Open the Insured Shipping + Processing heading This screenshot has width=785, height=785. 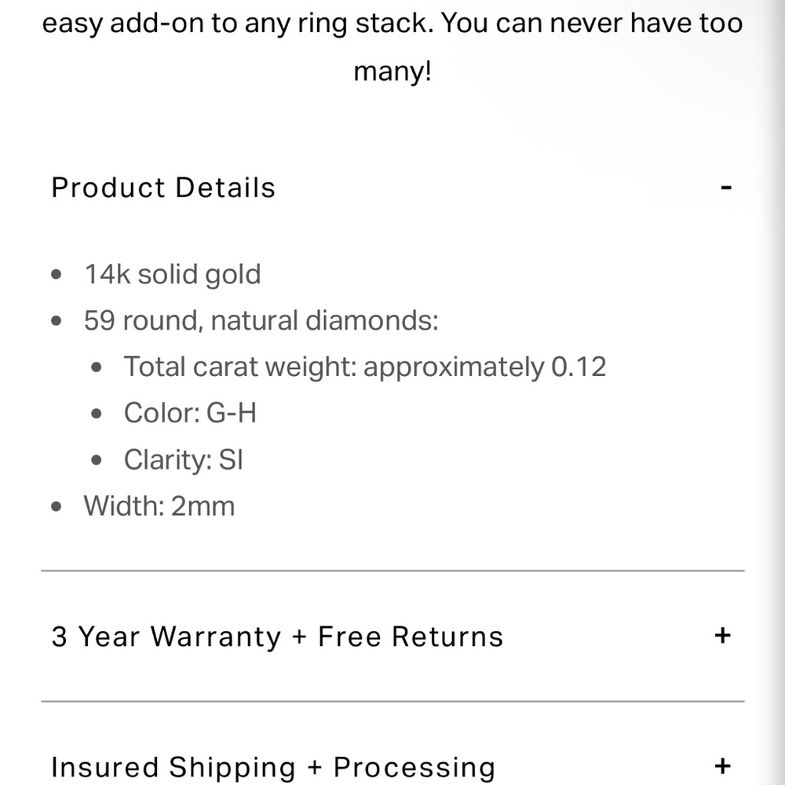[x=273, y=767]
